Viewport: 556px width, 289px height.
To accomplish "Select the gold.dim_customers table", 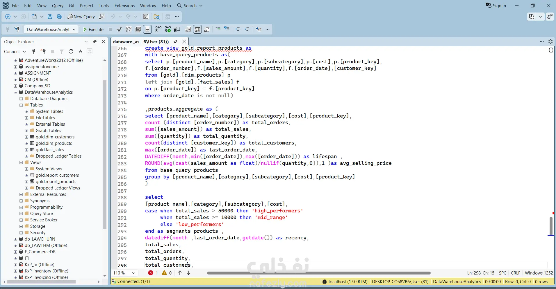I will (55, 137).
